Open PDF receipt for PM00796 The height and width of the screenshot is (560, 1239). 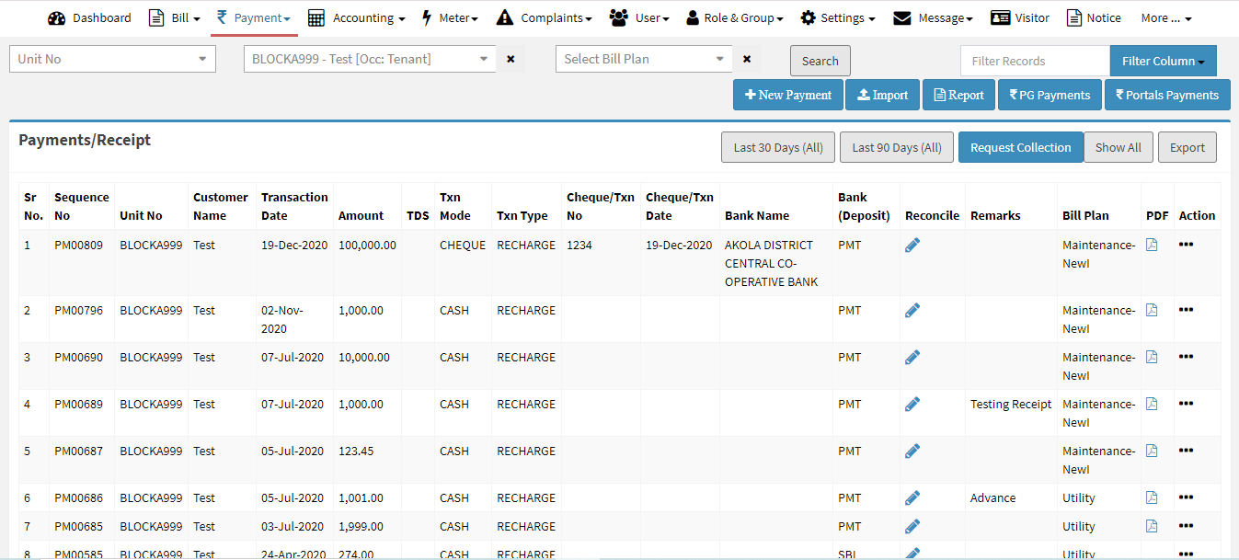[x=1152, y=310]
